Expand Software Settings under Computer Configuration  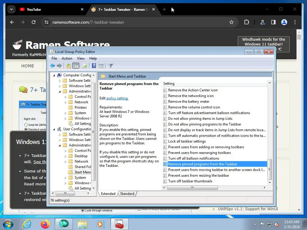click(x=60, y=81)
